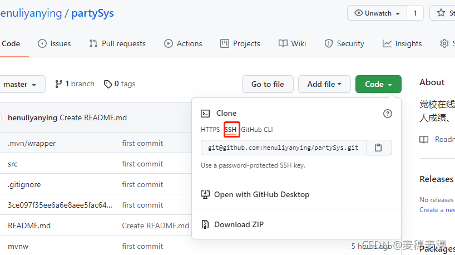Toggle the green Code dropdown button
Screen dimensions: 455x255
(x=378, y=84)
